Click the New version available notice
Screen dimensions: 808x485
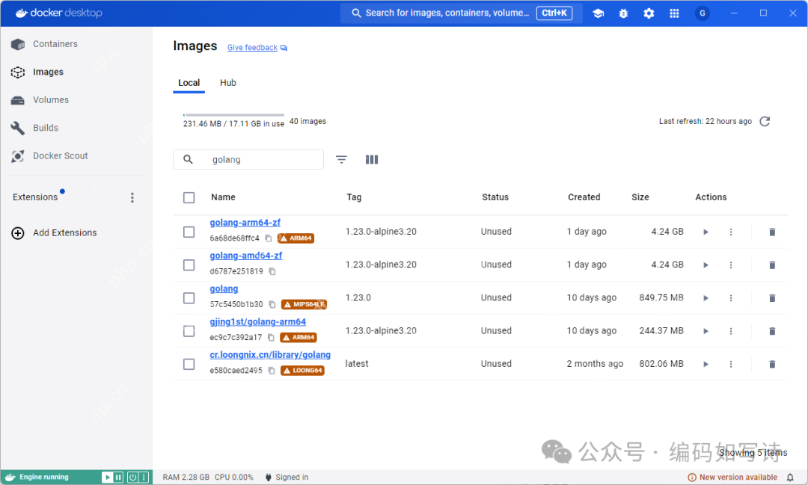(737, 477)
